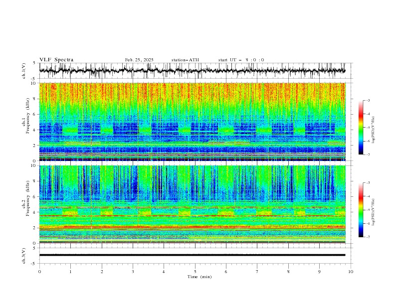Click the upper color scale bar for ch.1
This screenshot has height=305, width=395.
pyautogui.click(x=361, y=128)
